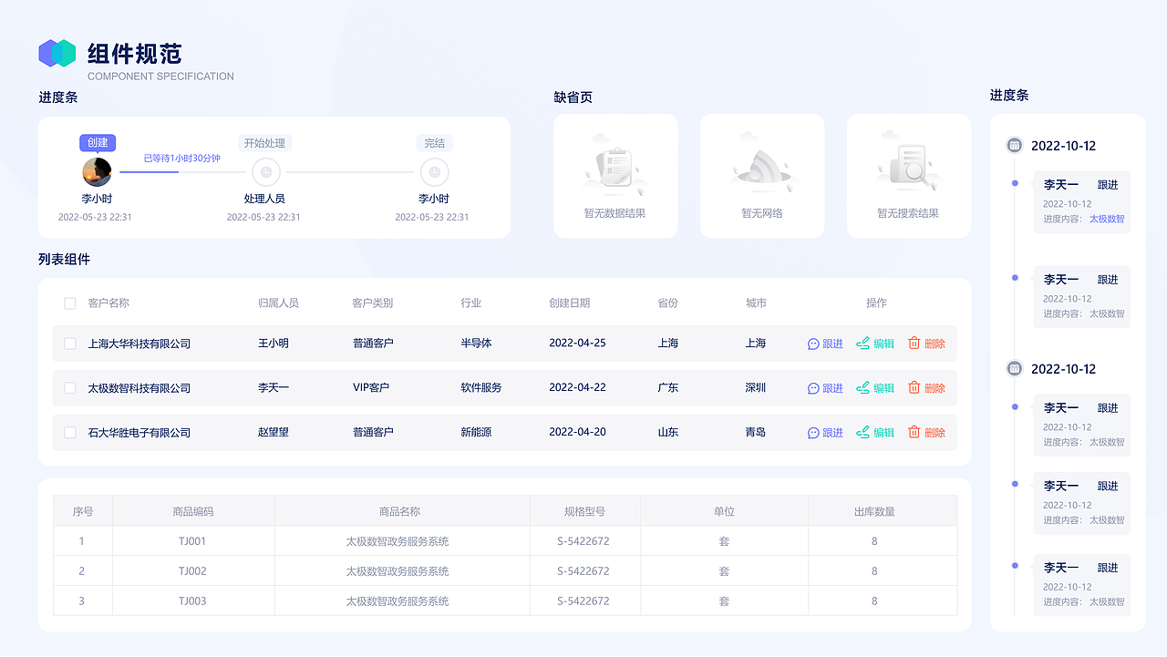The height and width of the screenshot is (657, 1167).
Task: Check the checkbox for 石大华胜电子有限公司
Action: click(x=68, y=432)
